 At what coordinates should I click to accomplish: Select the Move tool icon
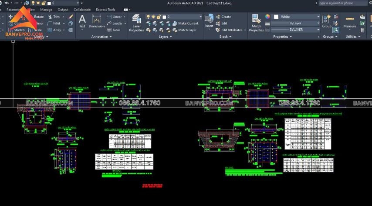click(10, 17)
